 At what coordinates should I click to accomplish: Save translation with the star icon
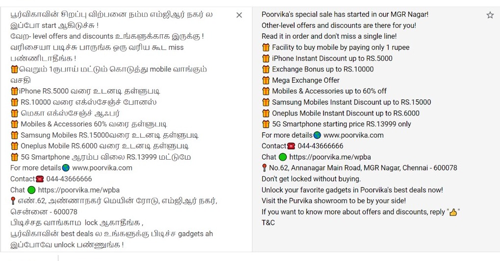[490, 15]
